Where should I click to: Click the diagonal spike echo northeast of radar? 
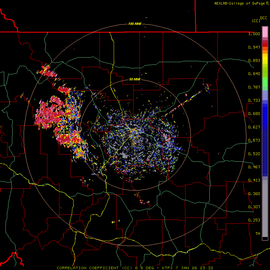click(183, 103)
